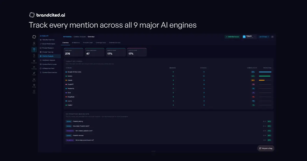
Task: Click the Palantir brand avatar icon
Action: tap(244, 37)
